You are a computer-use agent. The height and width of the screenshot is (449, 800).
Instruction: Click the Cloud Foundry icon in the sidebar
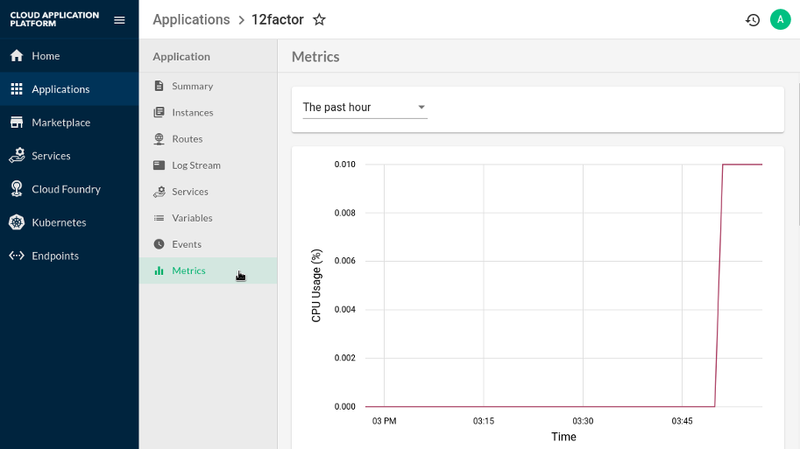[x=16, y=189]
